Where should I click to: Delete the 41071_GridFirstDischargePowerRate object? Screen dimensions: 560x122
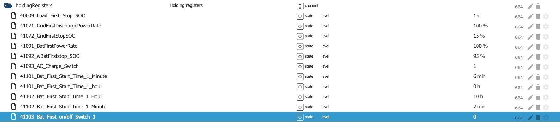538,27
